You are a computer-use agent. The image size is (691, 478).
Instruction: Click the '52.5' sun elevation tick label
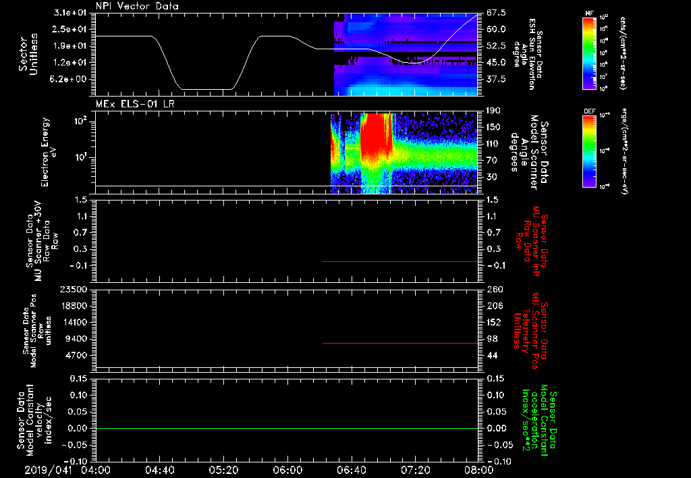click(x=496, y=46)
